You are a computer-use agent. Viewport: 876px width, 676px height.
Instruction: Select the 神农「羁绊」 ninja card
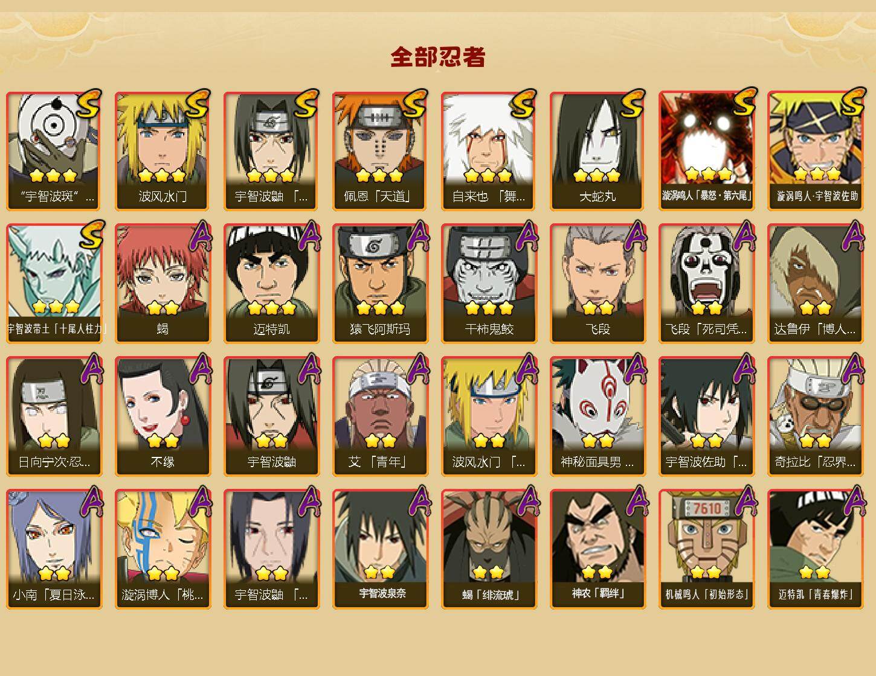[597, 549]
